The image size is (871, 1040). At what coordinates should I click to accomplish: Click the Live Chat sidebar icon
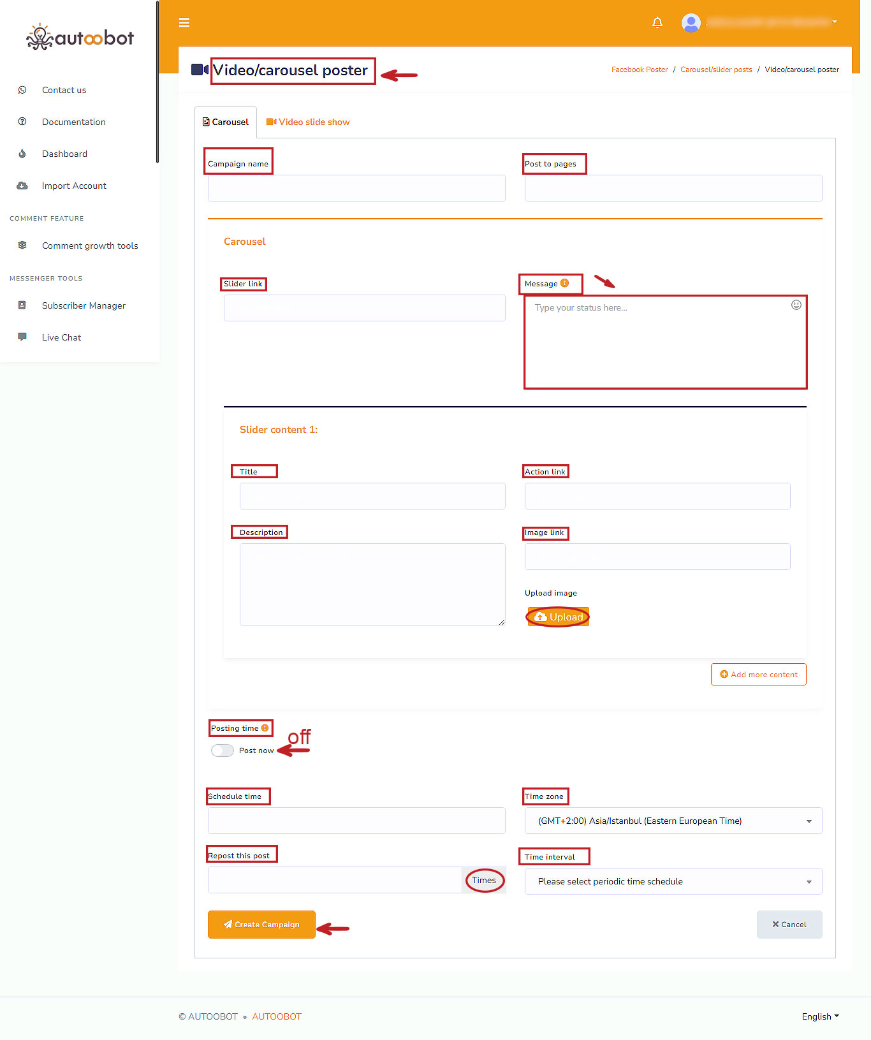coord(22,337)
